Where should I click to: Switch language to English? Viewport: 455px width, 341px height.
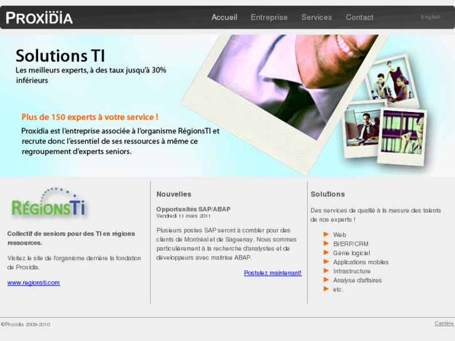[431, 17]
